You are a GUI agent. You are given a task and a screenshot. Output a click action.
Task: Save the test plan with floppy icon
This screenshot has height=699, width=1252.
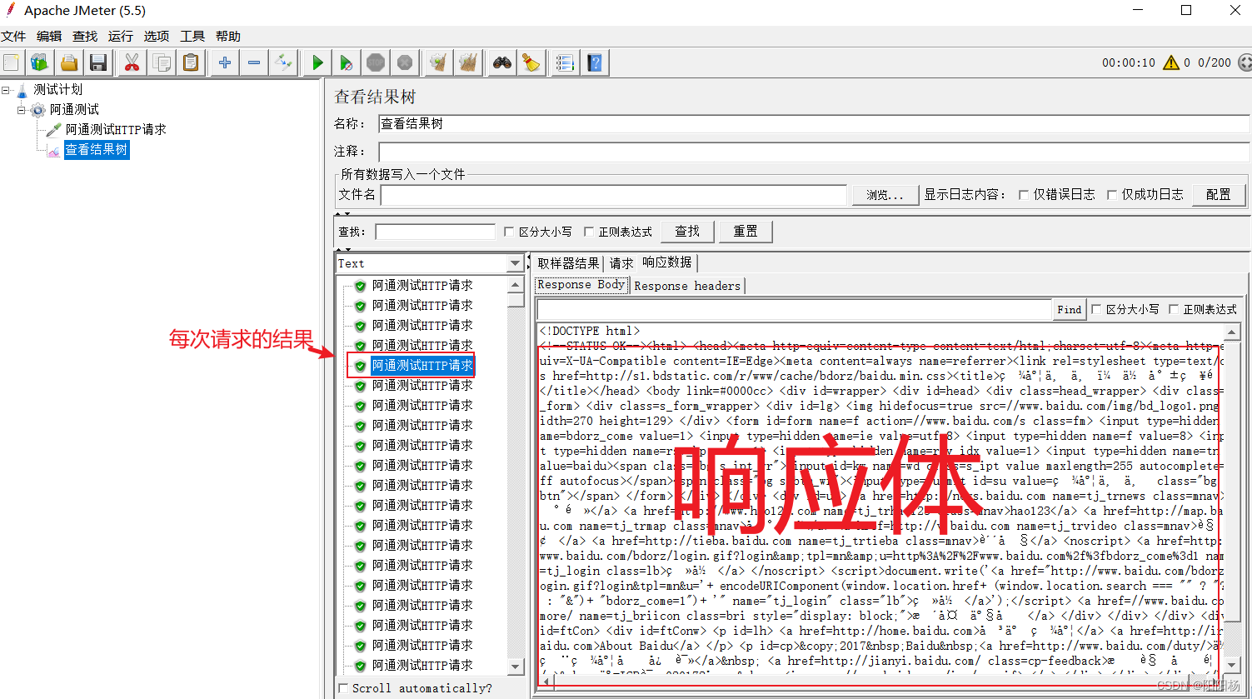[x=98, y=62]
